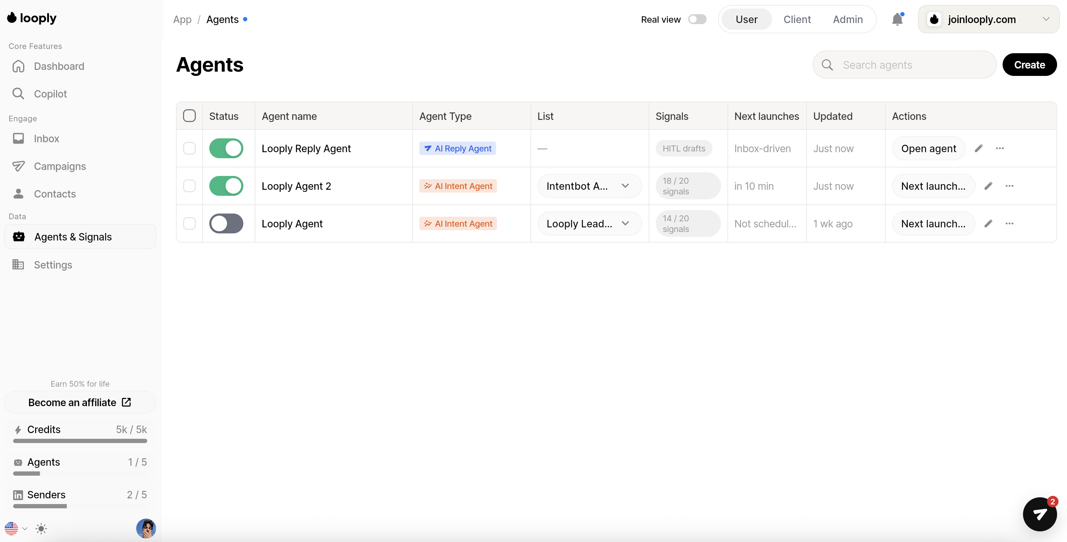Click the external link icon on affiliate button
Image resolution: width=1067 pixels, height=542 pixels.
[x=126, y=402]
